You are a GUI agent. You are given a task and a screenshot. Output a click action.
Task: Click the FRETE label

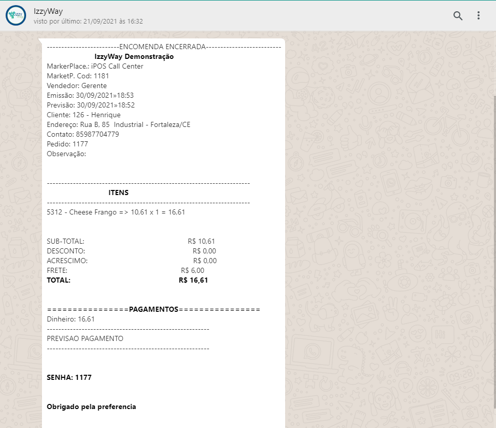(57, 270)
